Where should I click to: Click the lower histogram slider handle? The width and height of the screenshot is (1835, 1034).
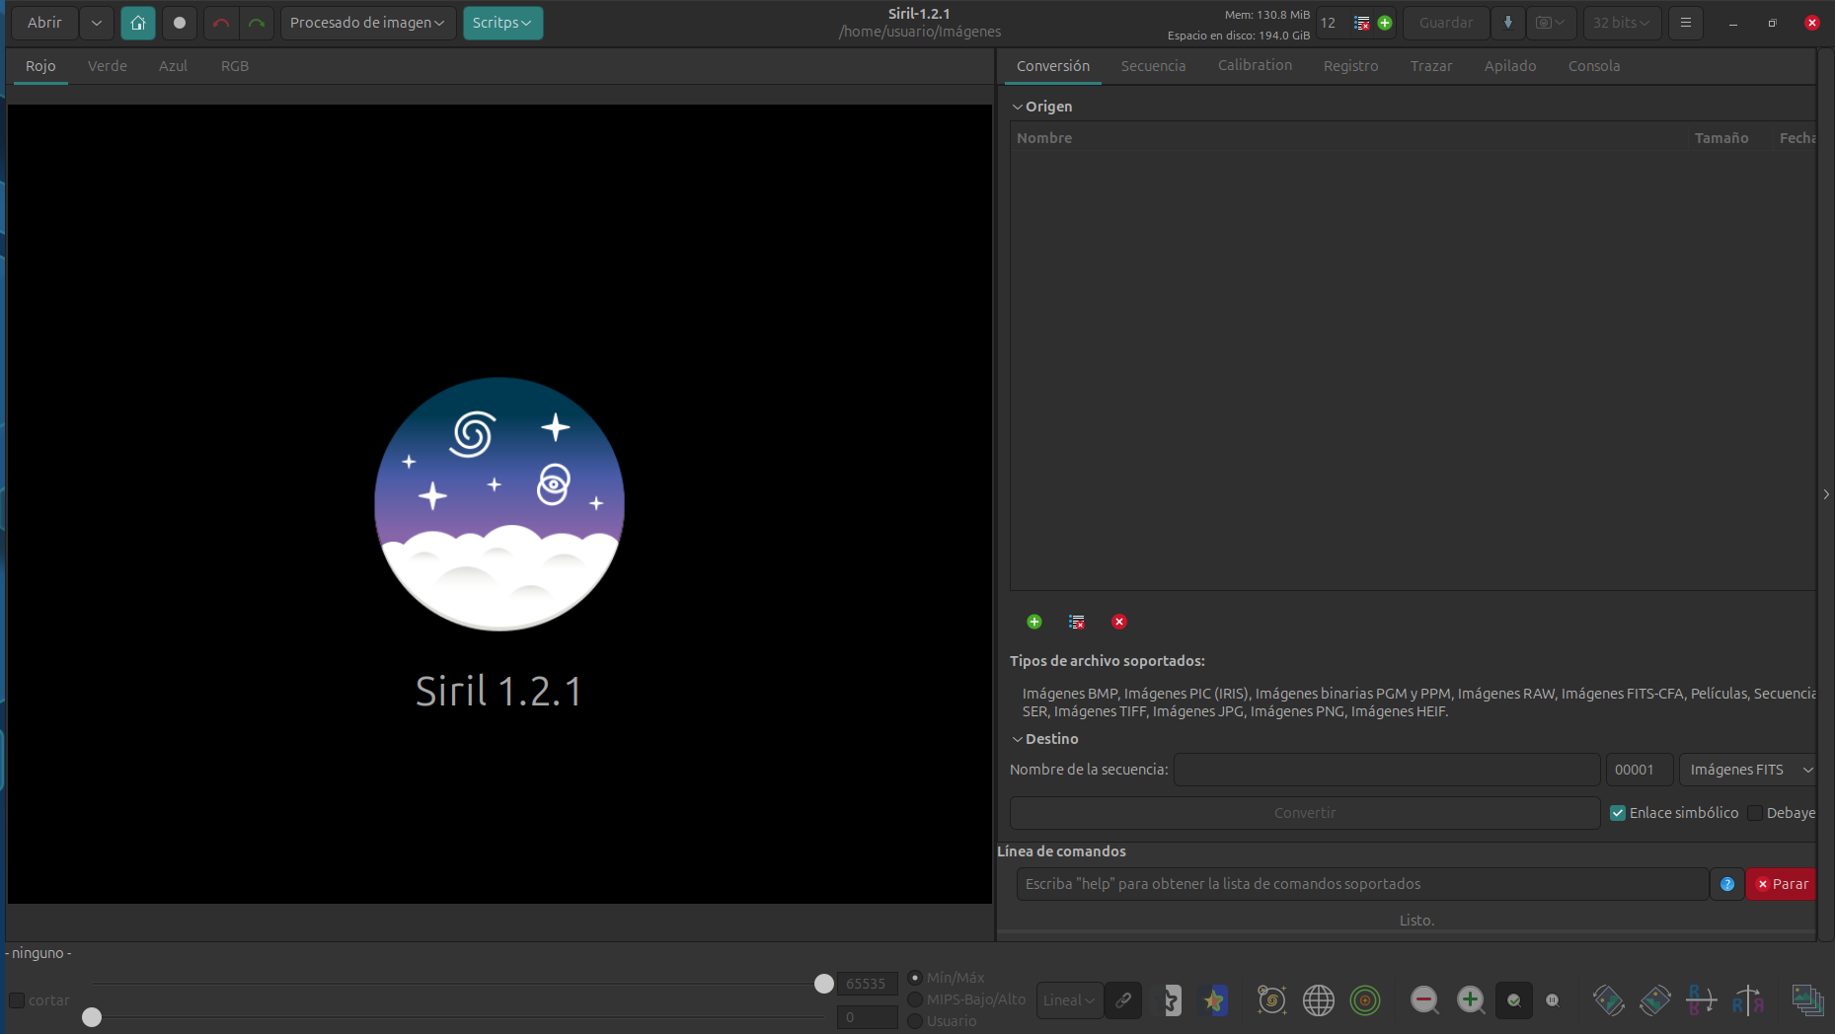(x=92, y=1017)
